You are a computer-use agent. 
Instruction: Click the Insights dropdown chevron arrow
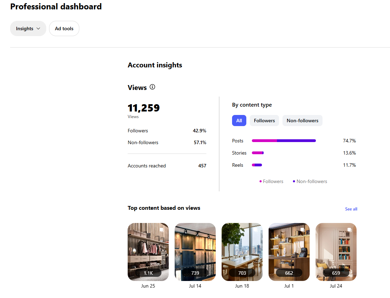[x=38, y=28]
